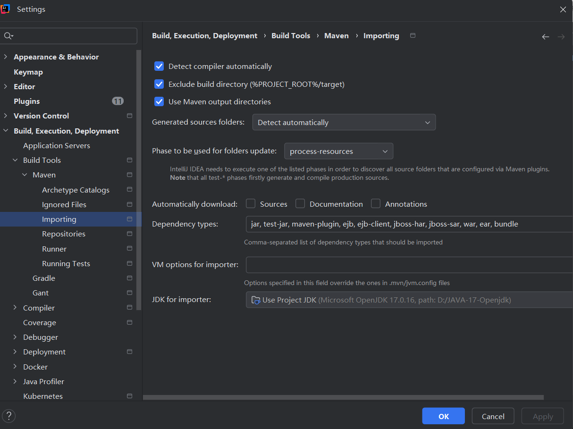The image size is (573, 429).
Task: Click the Plugins update count badge 11
Action: coord(118,101)
